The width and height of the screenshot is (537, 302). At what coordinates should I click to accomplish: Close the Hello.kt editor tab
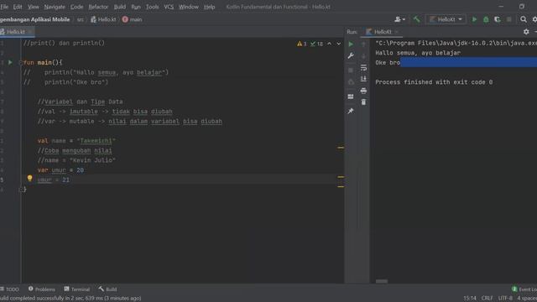pos(30,32)
